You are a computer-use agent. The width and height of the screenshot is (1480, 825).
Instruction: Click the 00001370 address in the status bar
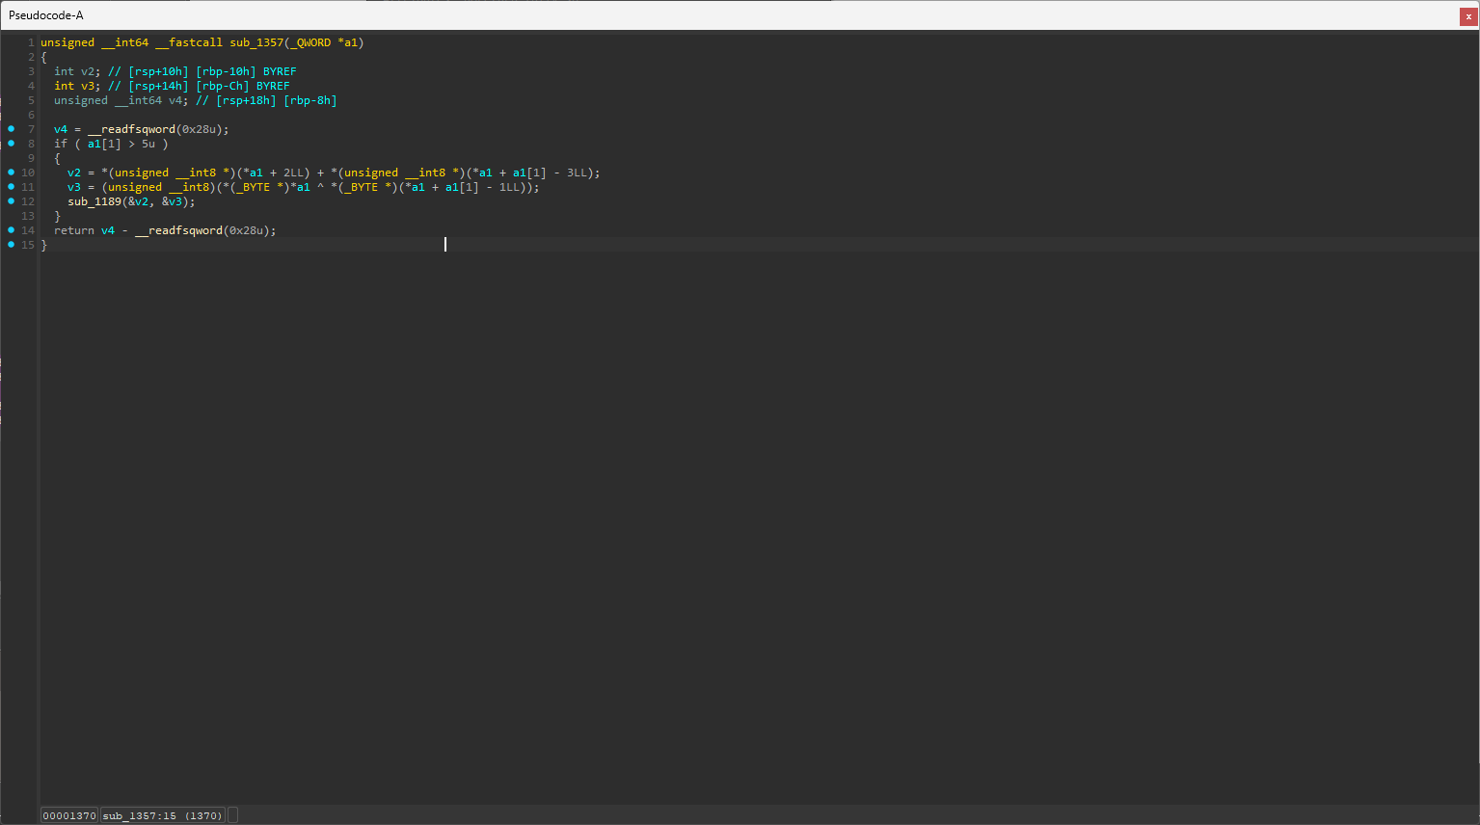(69, 815)
